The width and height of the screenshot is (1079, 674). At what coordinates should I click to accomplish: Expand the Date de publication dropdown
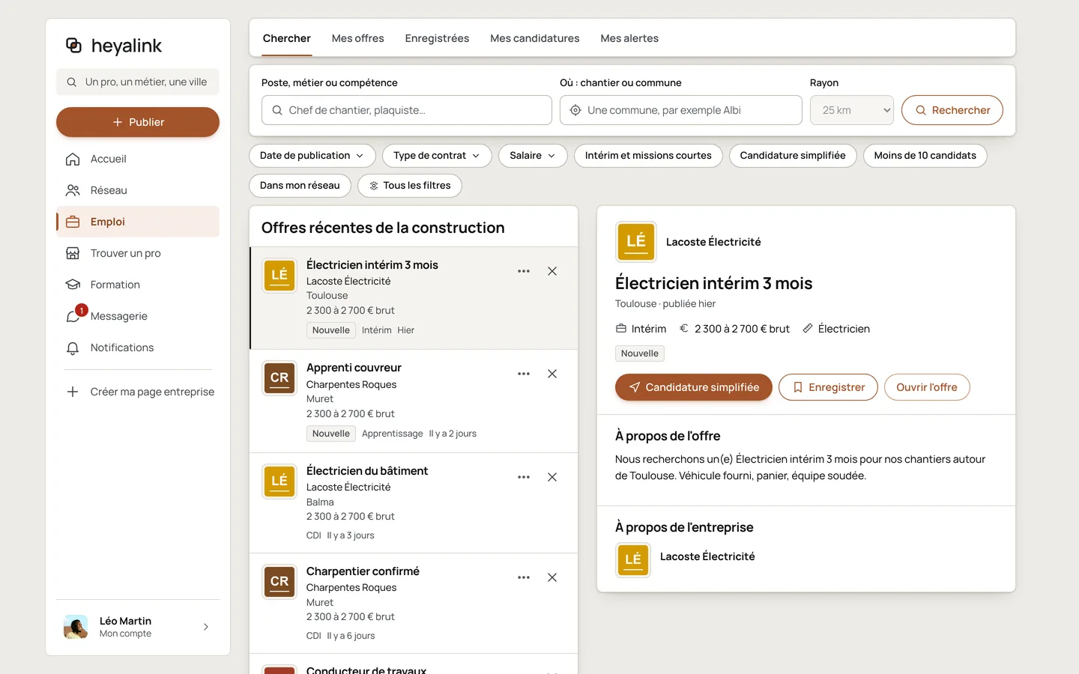[312, 156]
